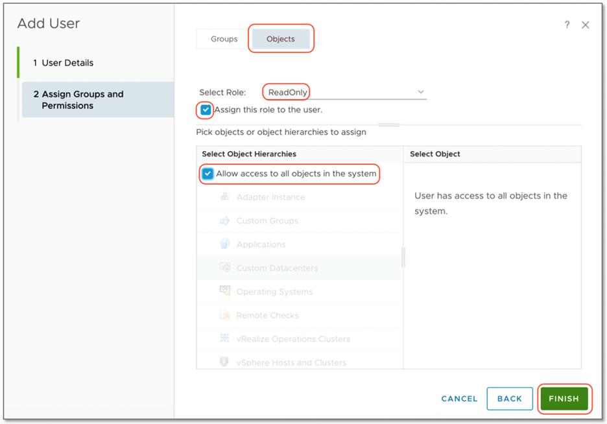Click the Operating Systems icon
Viewport: 607px width, 424px height.
[x=226, y=290]
